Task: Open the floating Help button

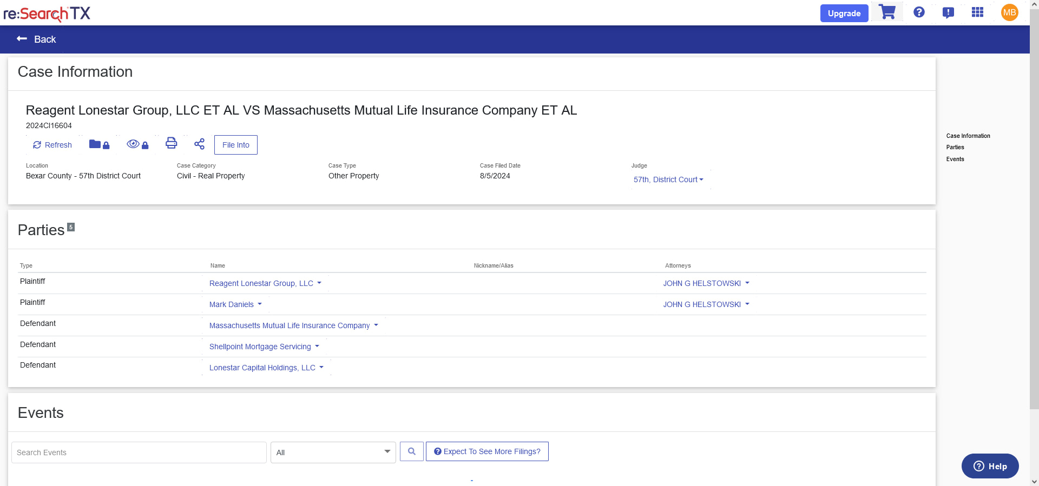Action: (990, 466)
